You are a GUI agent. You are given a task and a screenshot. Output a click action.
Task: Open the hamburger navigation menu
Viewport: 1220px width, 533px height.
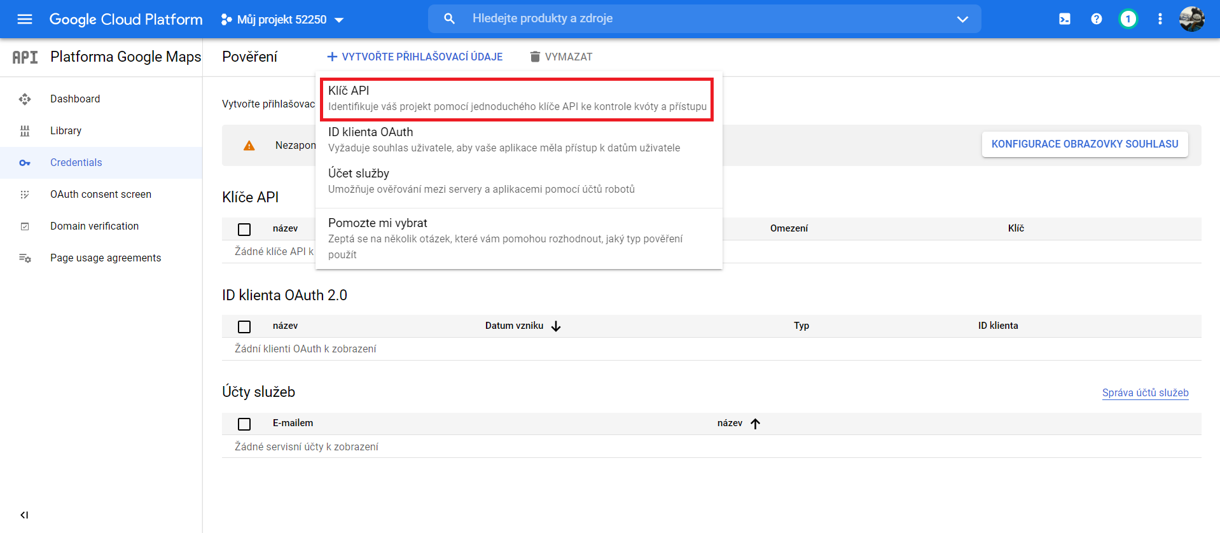25,19
